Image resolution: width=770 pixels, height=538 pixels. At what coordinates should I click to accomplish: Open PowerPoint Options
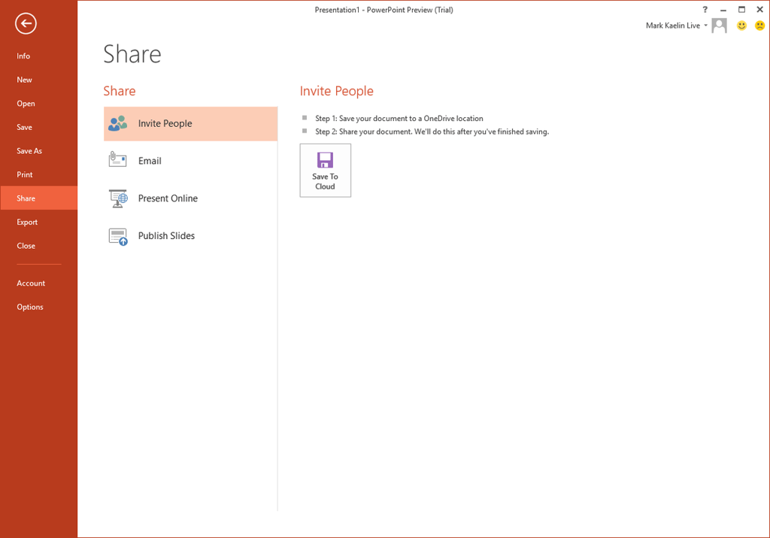(x=39, y=307)
